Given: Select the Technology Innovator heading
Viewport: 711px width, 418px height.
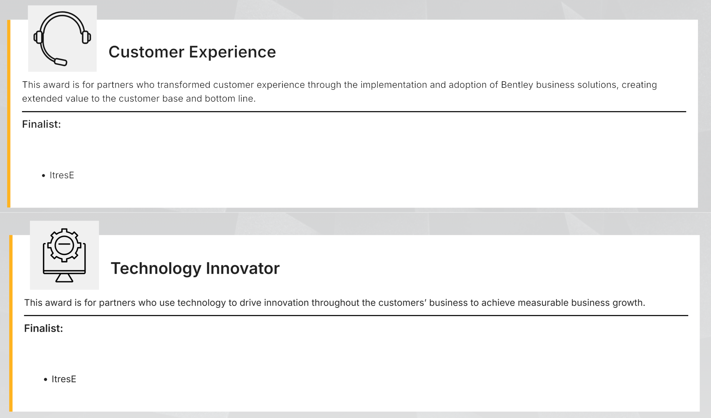Looking at the screenshot, I should tap(195, 268).
